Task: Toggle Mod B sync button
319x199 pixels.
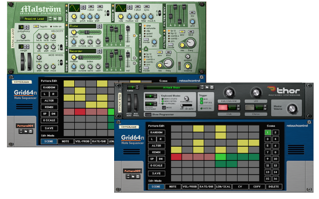Action: click(x=147, y=6)
